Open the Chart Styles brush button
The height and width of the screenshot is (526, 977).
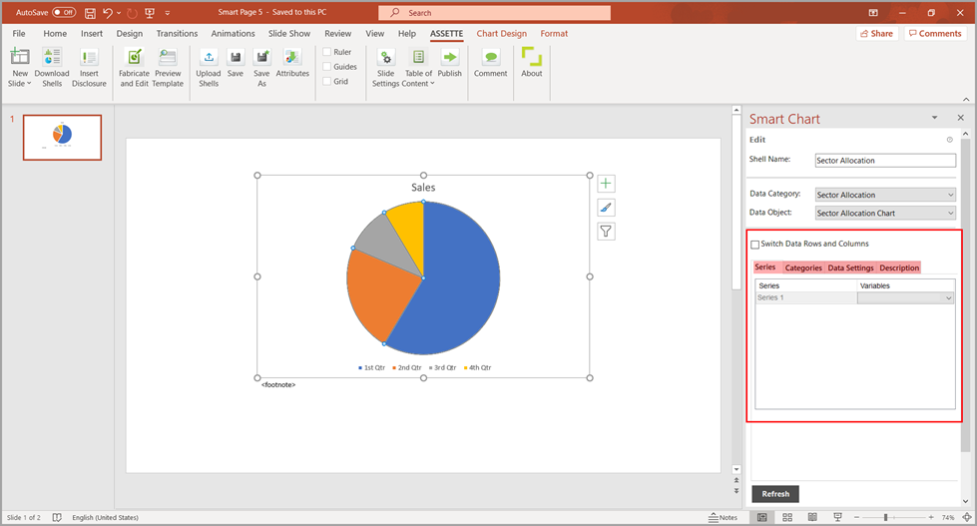[x=606, y=208]
